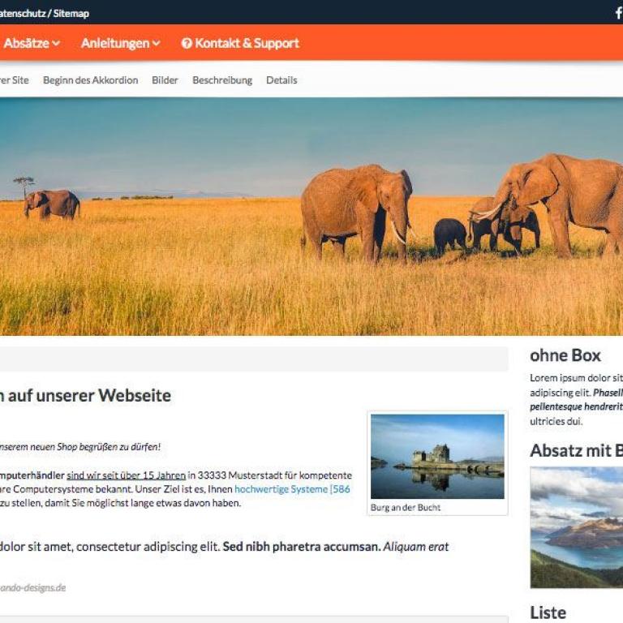Click the underlined 'sind wir seit über 15 Jahren' text
Screen dimensions: 623x623
click(126, 475)
